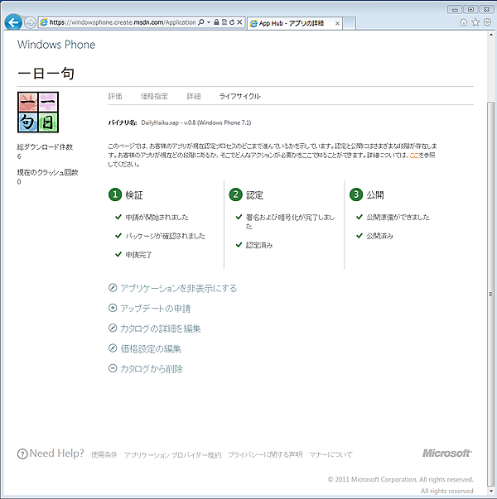Click the 申請完了 status text
Viewport: 497px width, 499px height.
[x=138, y=255]
